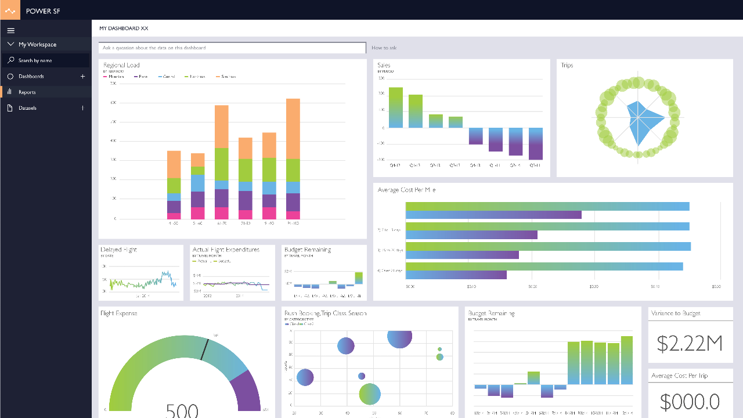The image size is (743, 418).
Task: Click the pink legend marker in Regional Load
Action: pos(105,77)
